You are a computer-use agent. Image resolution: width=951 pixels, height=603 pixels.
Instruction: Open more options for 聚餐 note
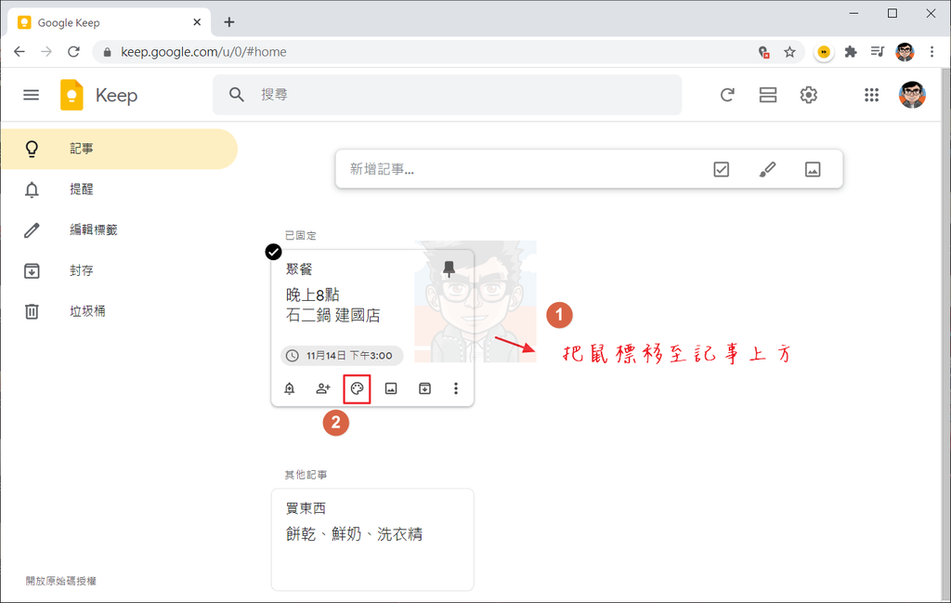456,388
